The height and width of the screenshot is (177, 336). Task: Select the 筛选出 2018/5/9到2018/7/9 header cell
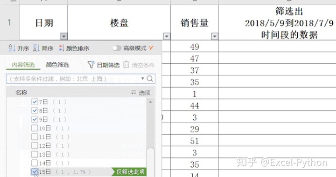(277, 22)
